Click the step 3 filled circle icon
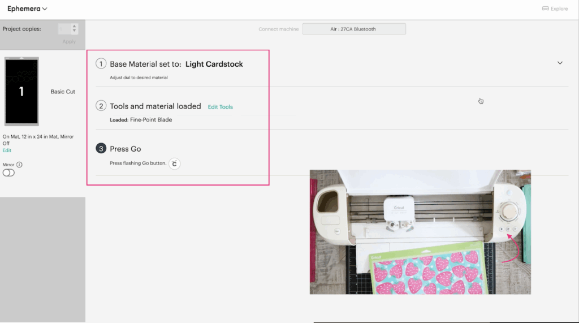Viewport: 579px width, 323px height. point(101,148)
